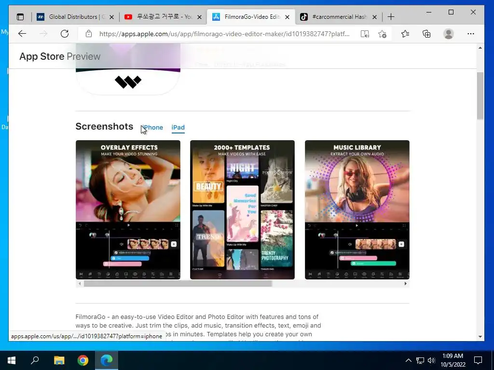Viewport: 494px width, 370px height.
Task: Open the Collections icon
Action: tap(426, 34)
